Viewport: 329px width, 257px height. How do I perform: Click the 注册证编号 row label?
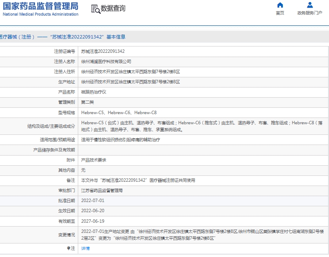[64, 52]
